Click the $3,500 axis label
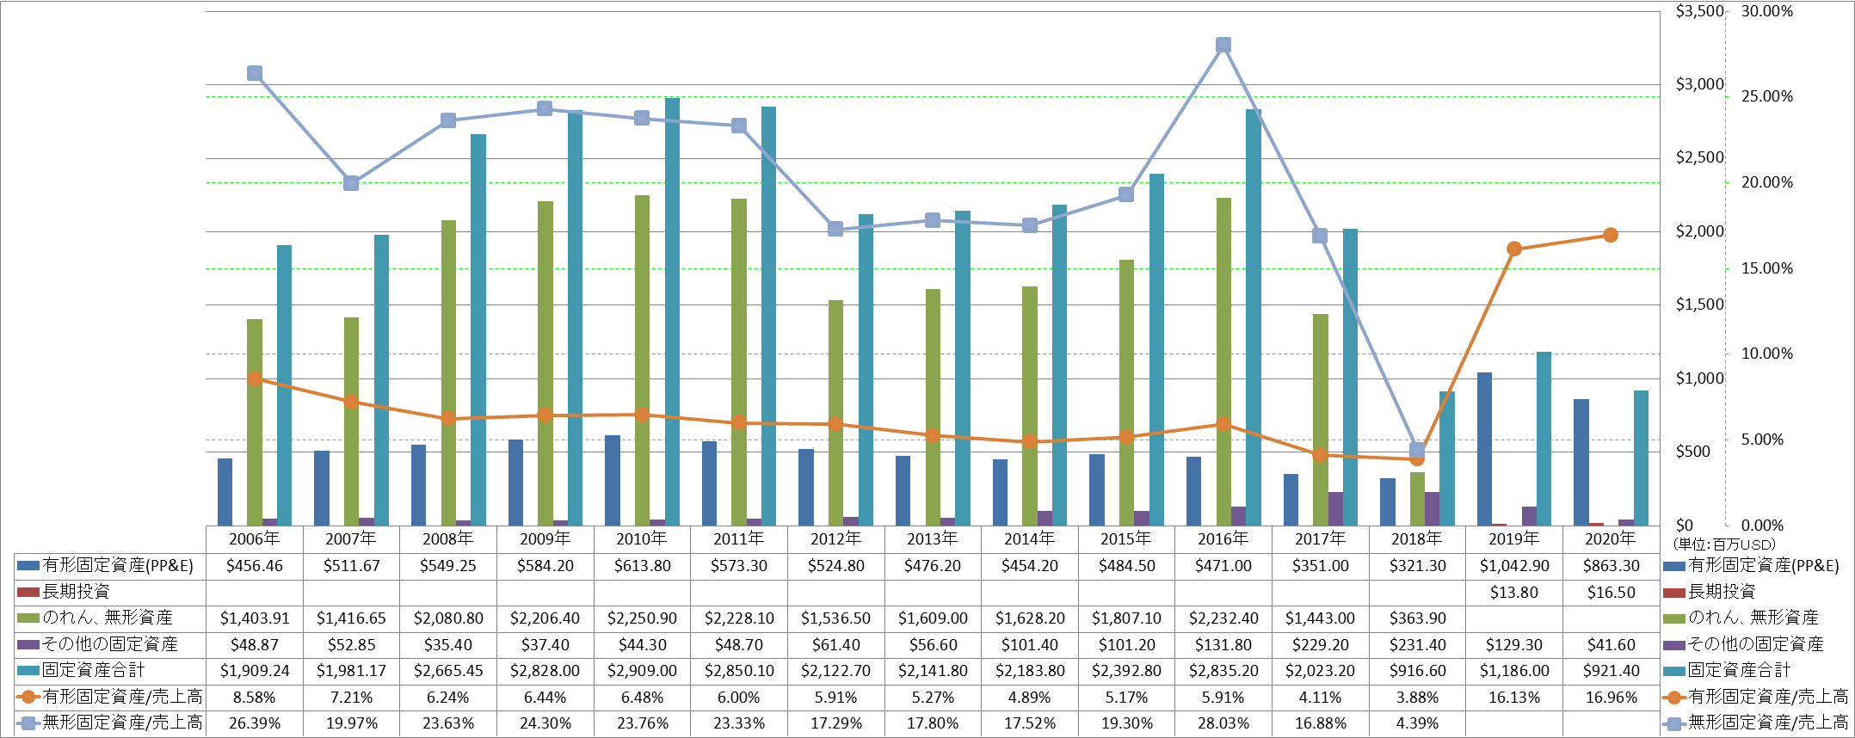The height and width of the screenshot is (738, 1855). click(1699, 11)
